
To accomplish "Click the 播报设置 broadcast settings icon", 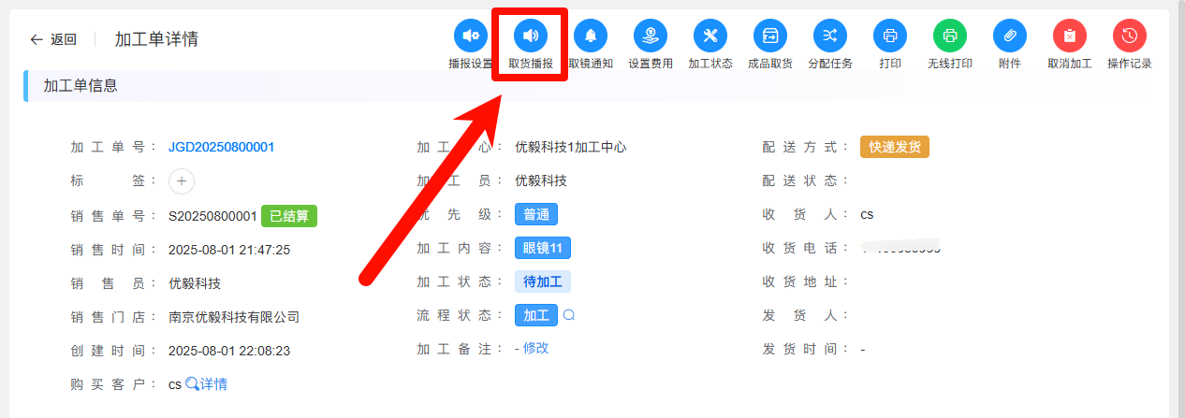I will (471, 36).
